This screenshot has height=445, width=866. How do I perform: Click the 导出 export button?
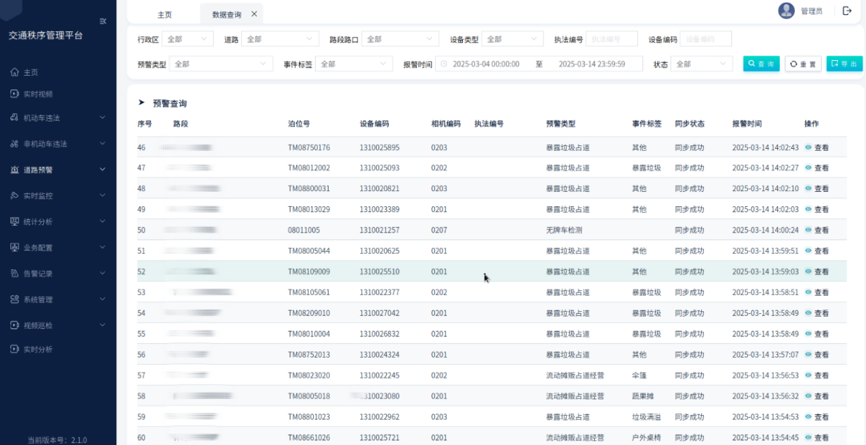(844, 64)
